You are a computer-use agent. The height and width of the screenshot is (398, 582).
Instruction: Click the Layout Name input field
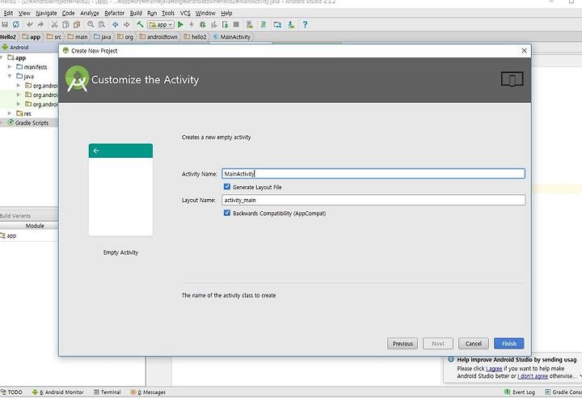click(x=373, y=200)
